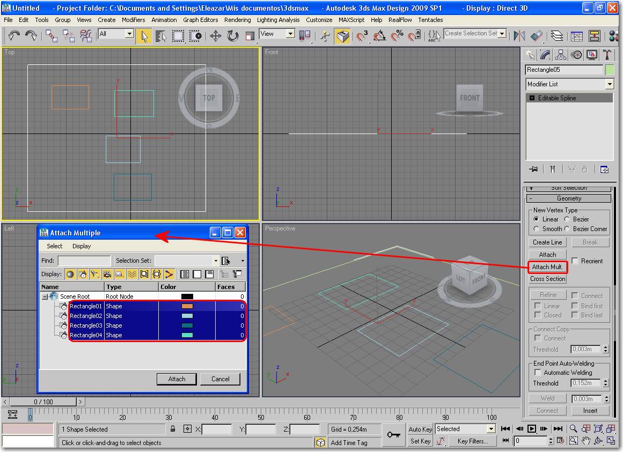Click the Rectangle05 object color swatch
This screenshot has height=452, width=623.
pos(610,70)
